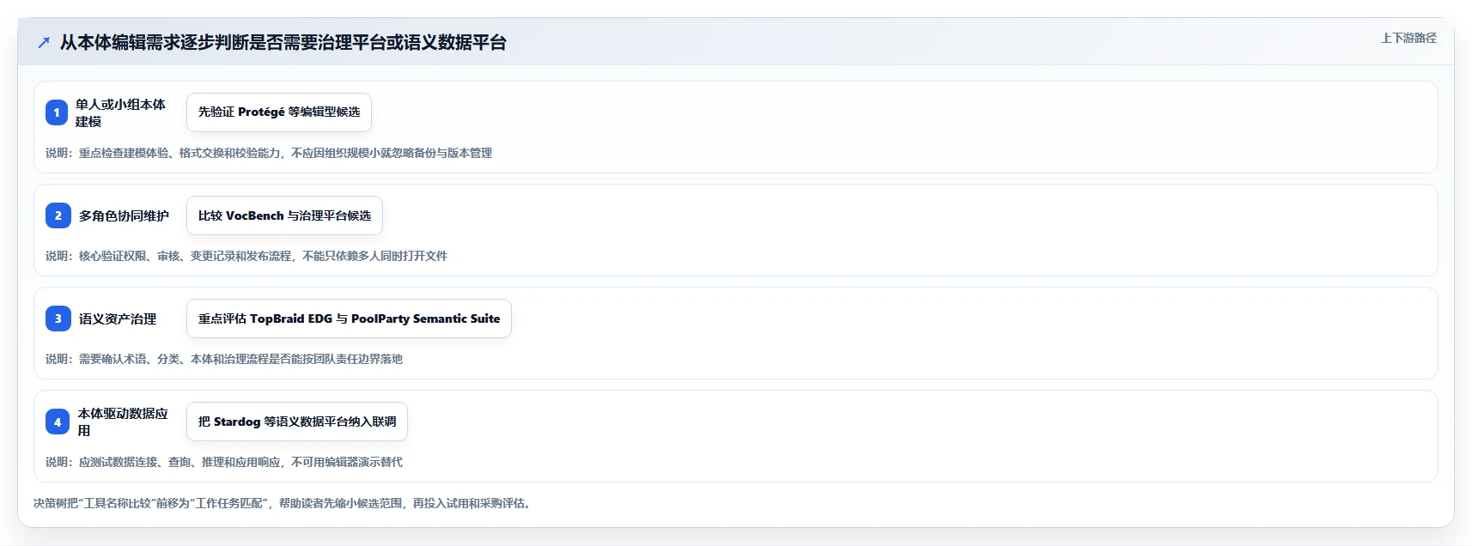
Task: Select the 多角色协同维护 step title
Action: pos(124,215)
